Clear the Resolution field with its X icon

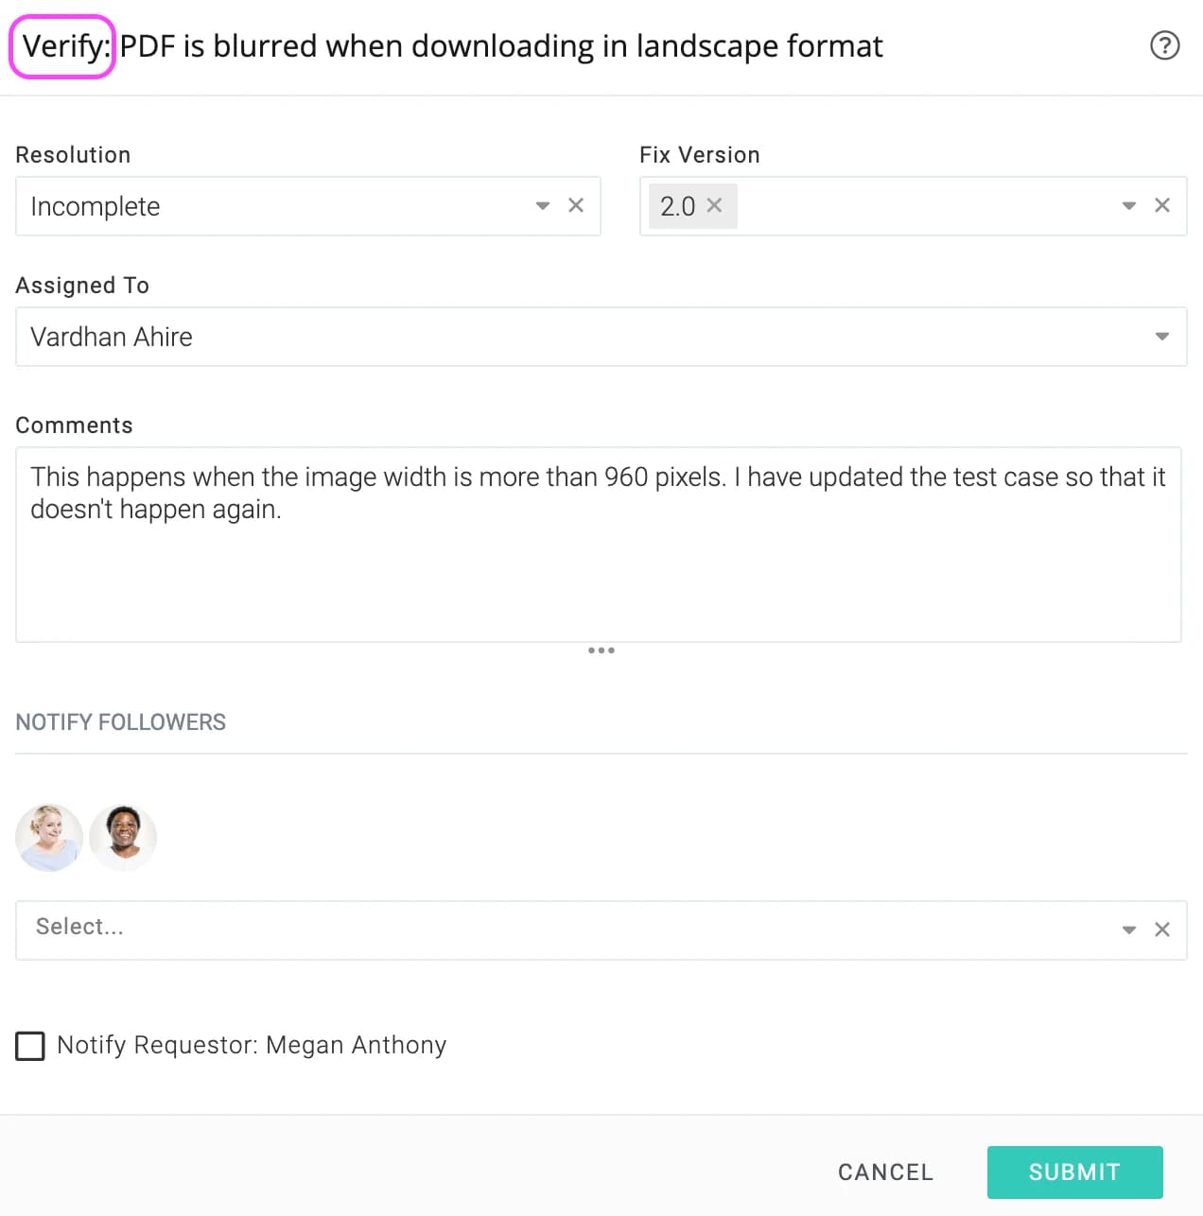pos(576,205)
